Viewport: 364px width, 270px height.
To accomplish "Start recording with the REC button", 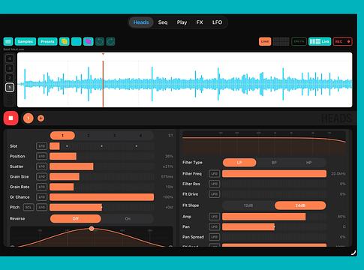I will click(x=343, y=41).
